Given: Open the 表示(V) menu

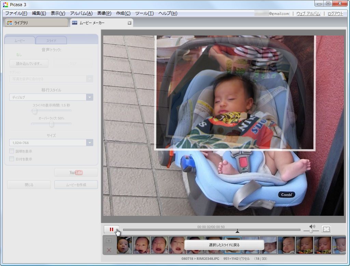Looking at the screenshot, I should 58,13.
